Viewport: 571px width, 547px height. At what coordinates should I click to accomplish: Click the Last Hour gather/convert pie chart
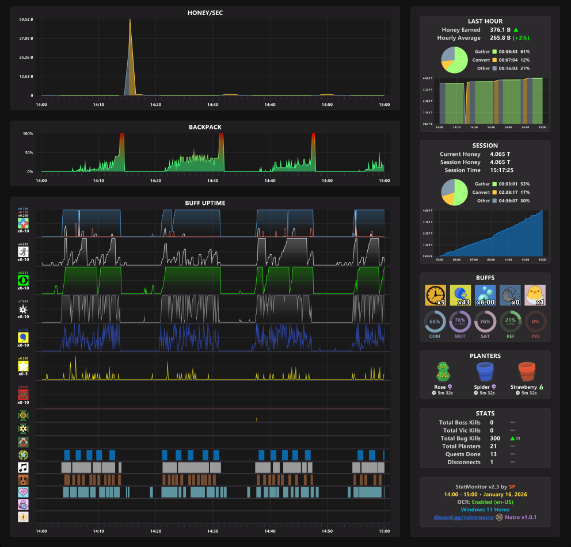455,60
